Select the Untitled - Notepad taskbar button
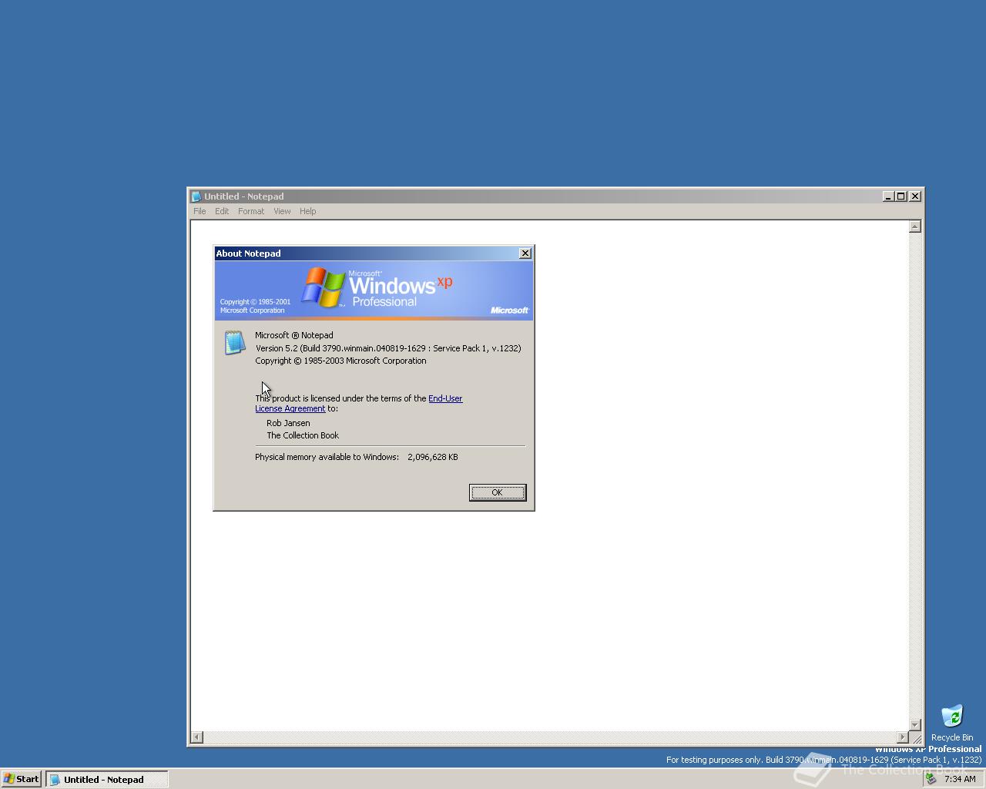The width and height of the screenshot is (986, 789). coord(106,779)
